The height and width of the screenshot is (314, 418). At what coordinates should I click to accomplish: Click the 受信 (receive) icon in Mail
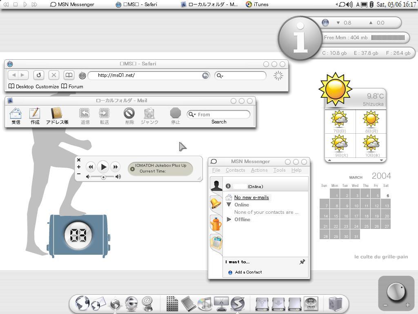click(16, 116)
